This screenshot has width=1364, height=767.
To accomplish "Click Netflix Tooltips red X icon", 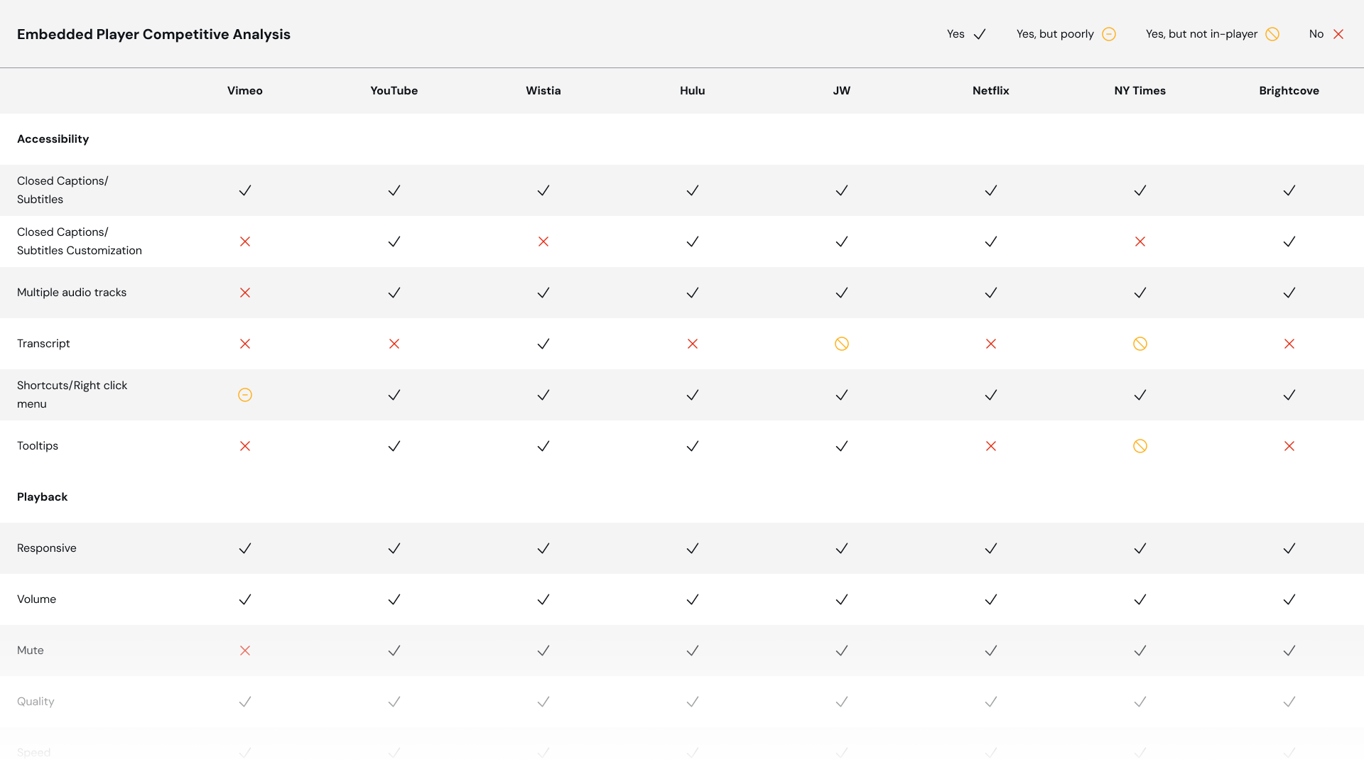I will (991, 446).
